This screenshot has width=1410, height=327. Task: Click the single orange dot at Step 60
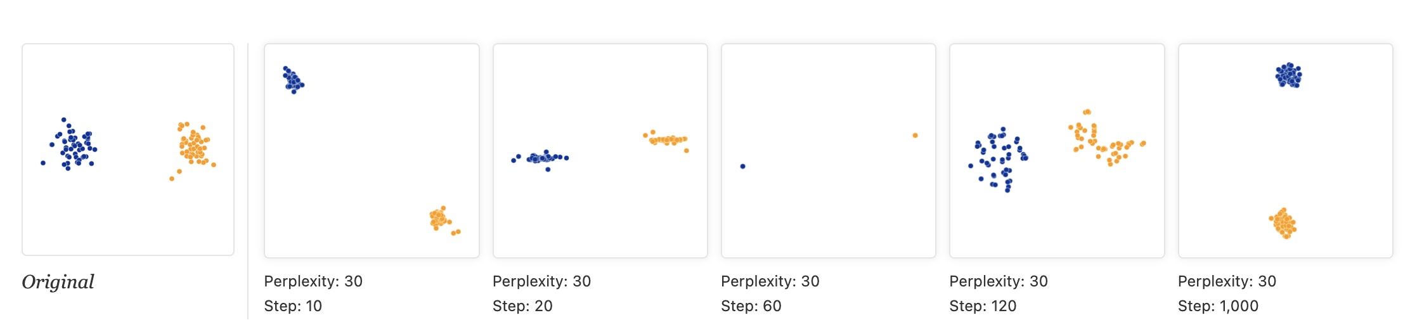tap(914, 135)
